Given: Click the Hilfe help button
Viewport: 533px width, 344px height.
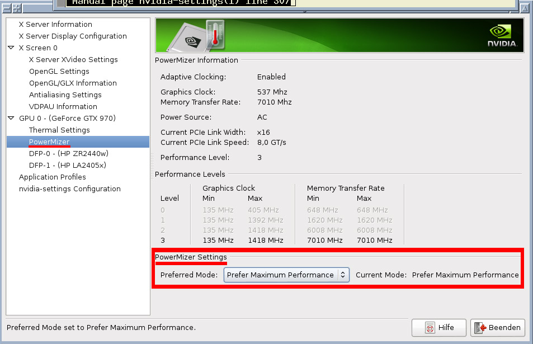Looking at the screenshot, I should (439, 328).
